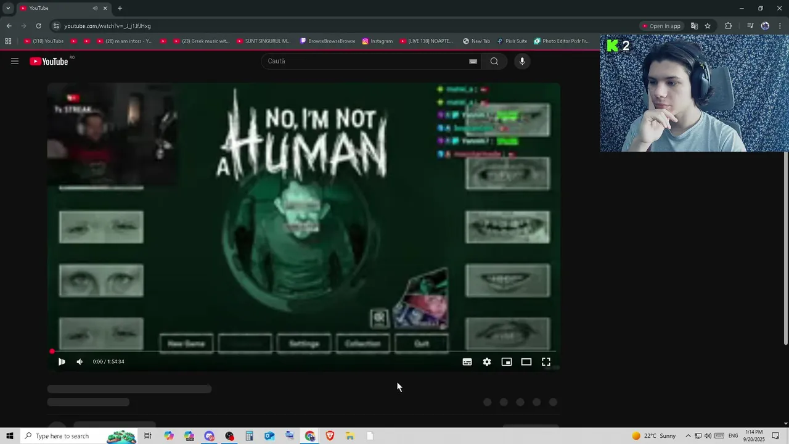This screenshot has width=789, height=444.
Task: Open the SUNT SINGURUL M... bookmark
Action: [x=263, y=41]
